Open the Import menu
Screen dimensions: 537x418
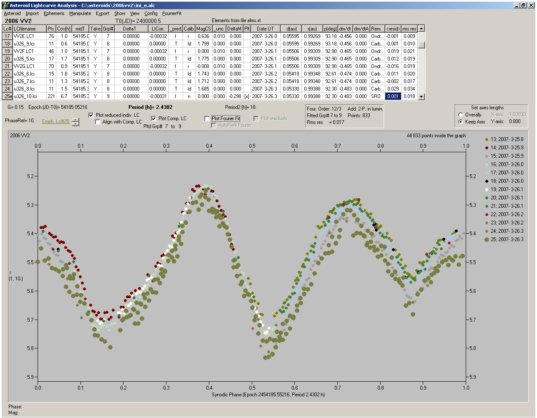click(x=32, y=13)
